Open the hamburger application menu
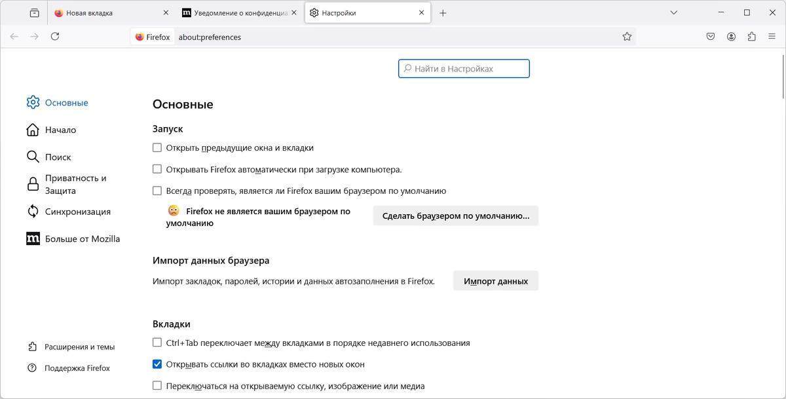786x399 pixels. [x=772, y=37]
